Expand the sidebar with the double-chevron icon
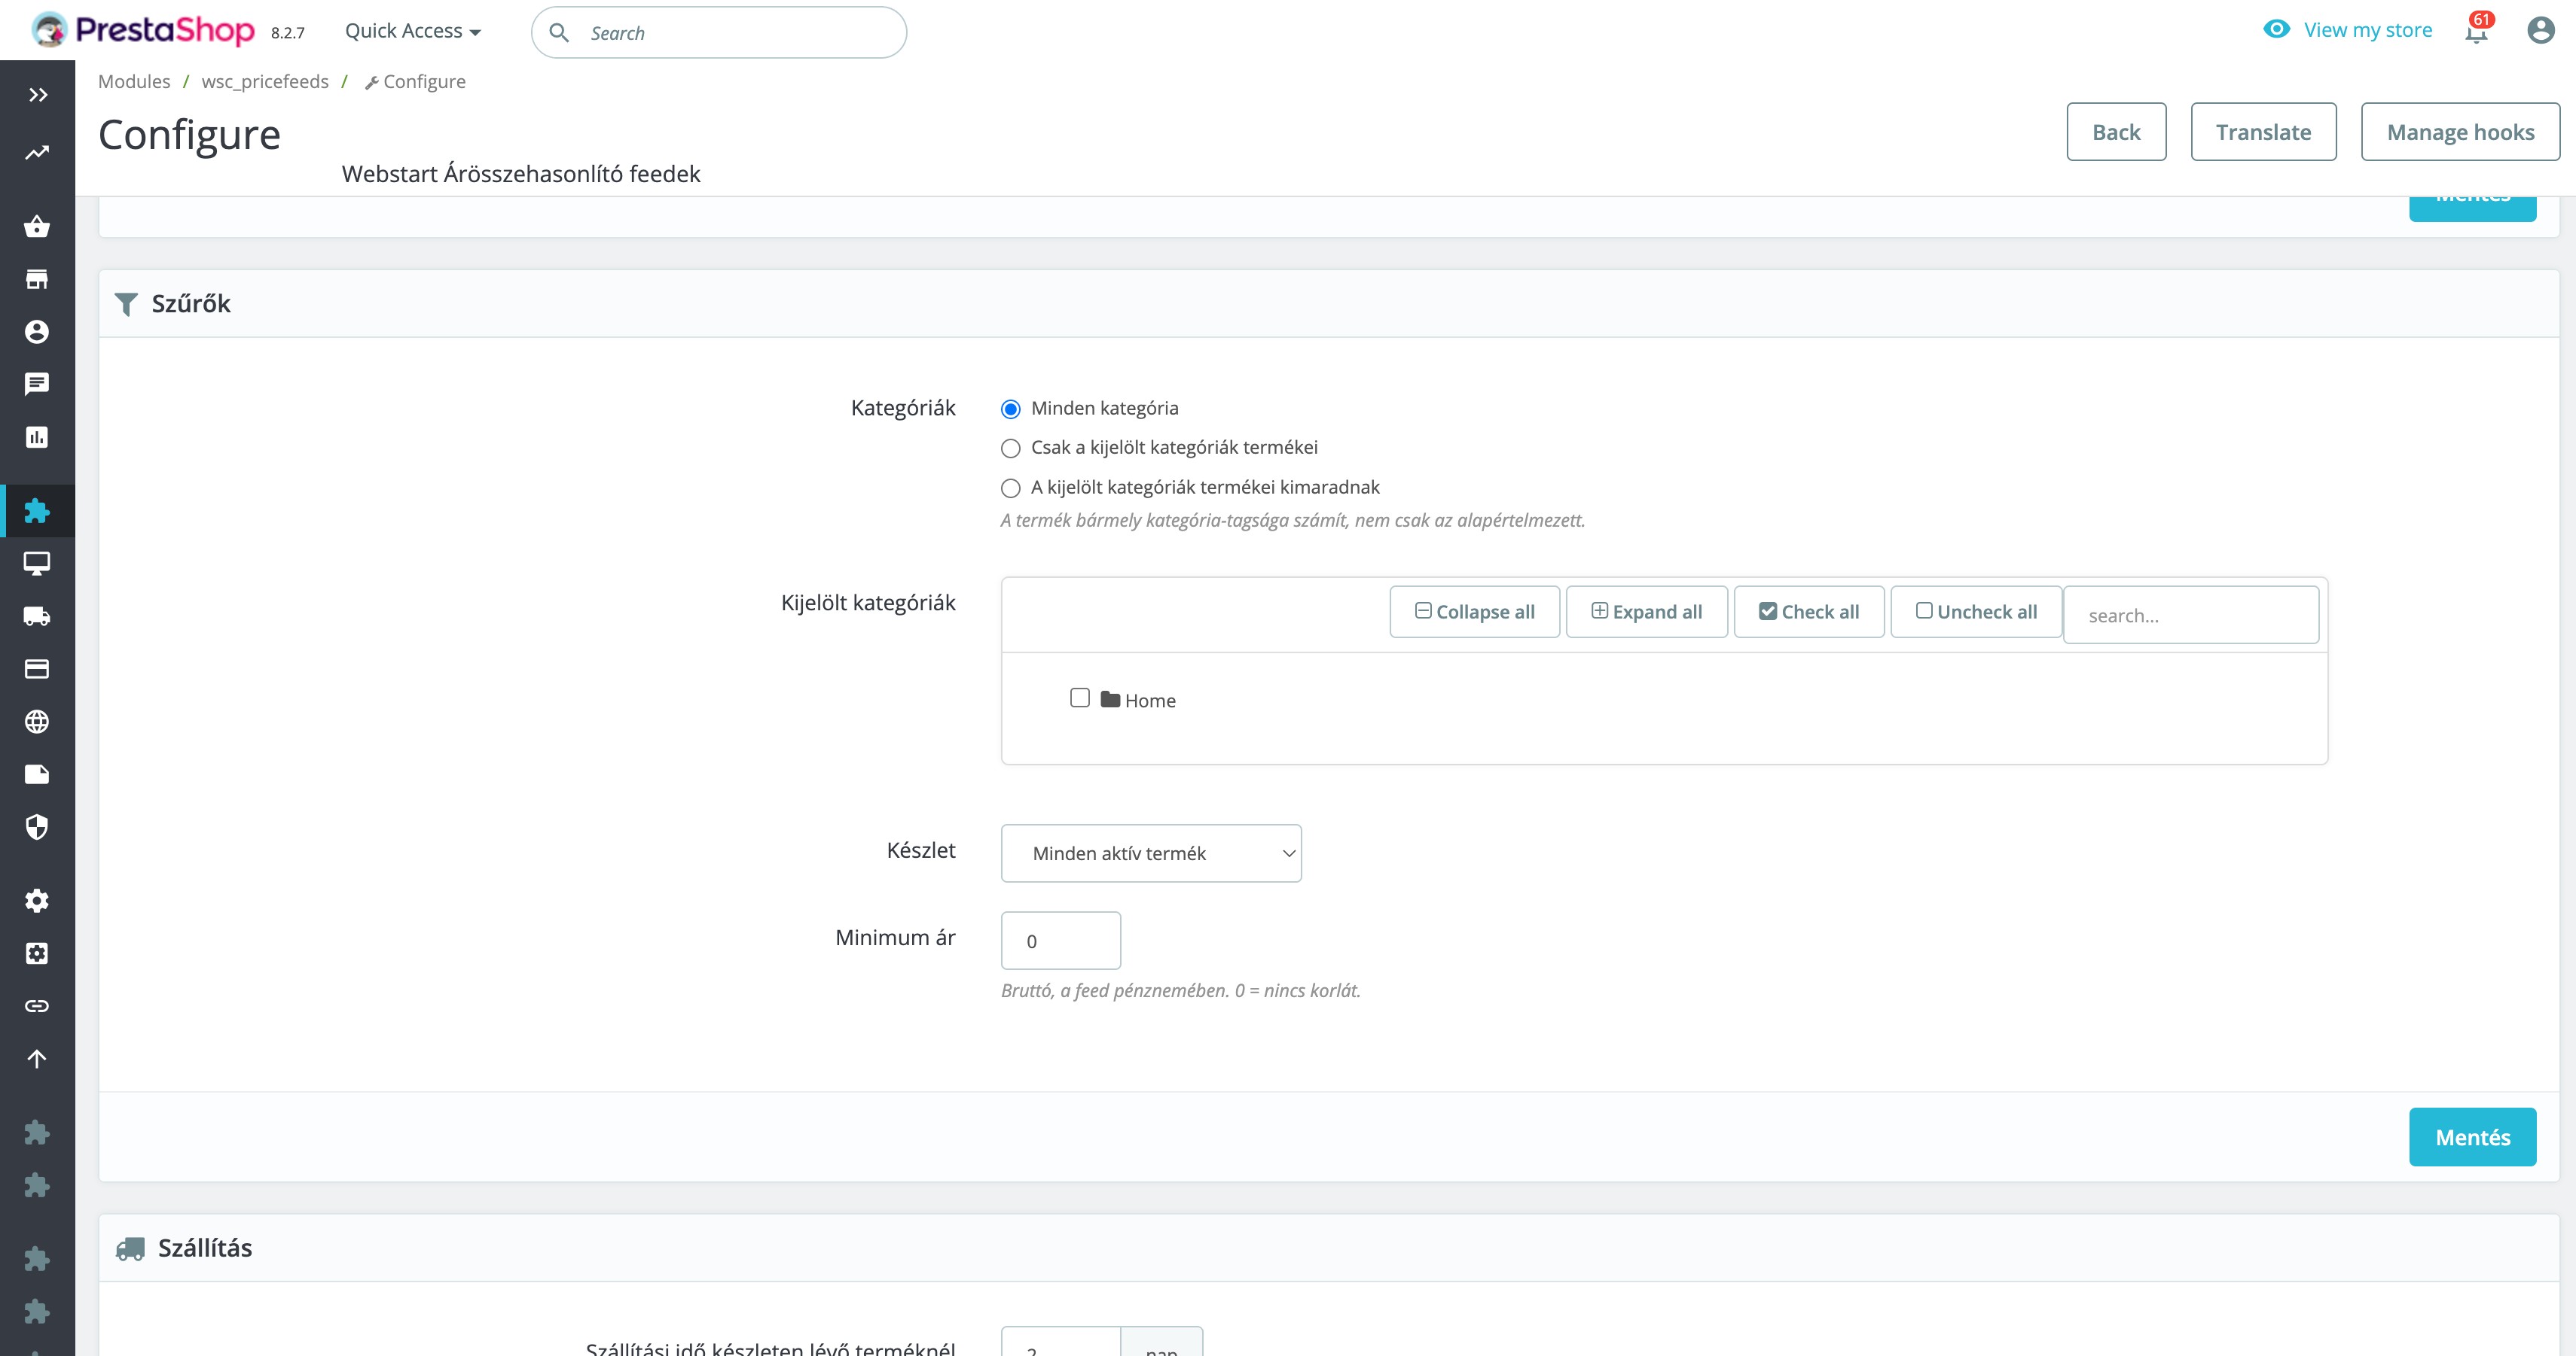 tap(38, 95)
